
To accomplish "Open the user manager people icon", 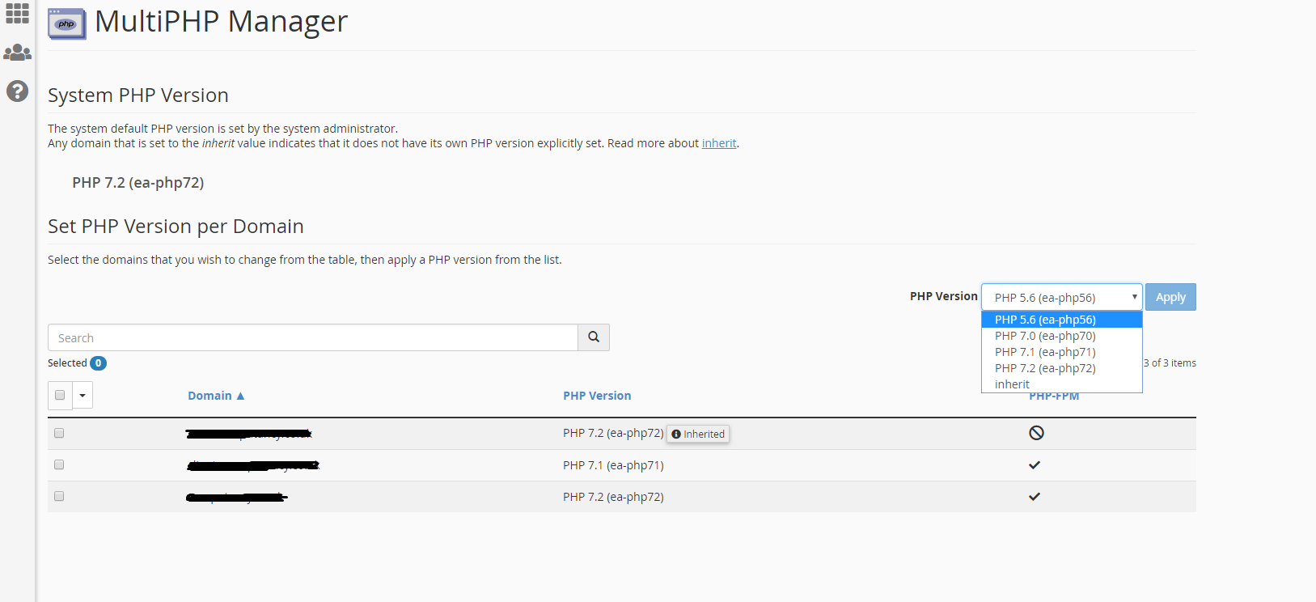I will point(17,53).
